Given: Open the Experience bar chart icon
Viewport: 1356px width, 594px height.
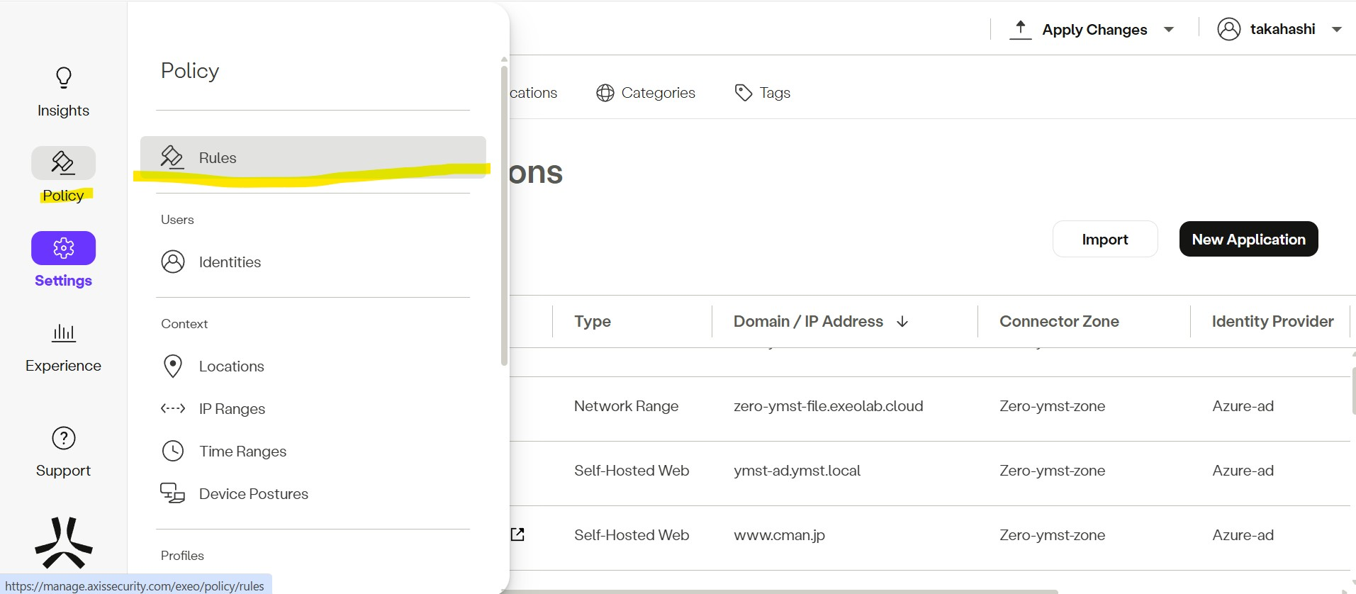Looking at the screenshot, I should click(x=63, y=332).
